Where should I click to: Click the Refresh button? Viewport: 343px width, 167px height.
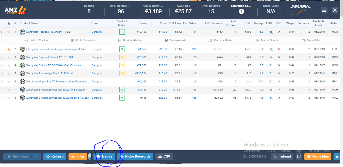click(55, 156)
